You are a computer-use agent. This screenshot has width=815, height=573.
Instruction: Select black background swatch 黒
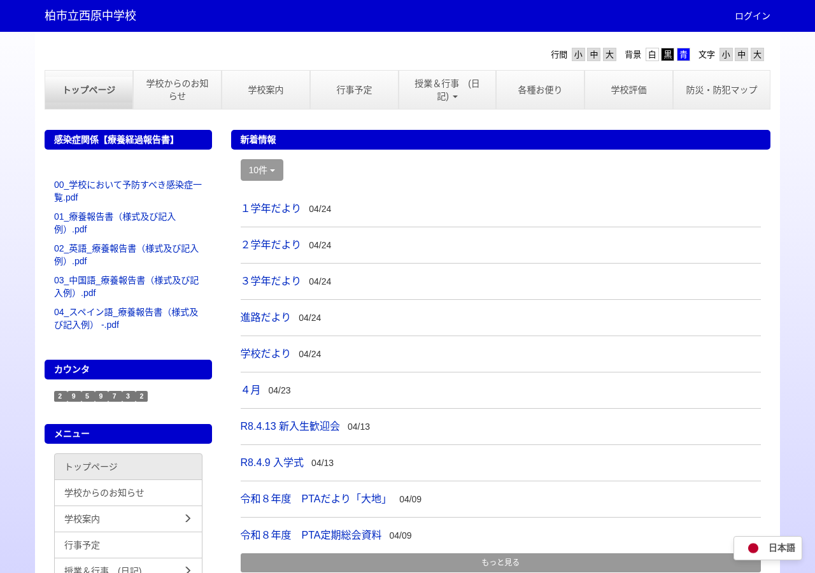pyautogui.click(x=668, y=55)
